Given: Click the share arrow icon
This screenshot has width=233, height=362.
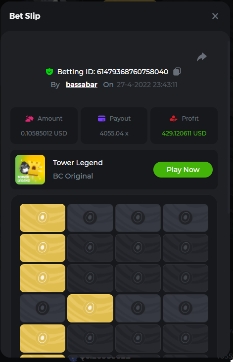Looking at the screenshot, I should click(202, 57).
